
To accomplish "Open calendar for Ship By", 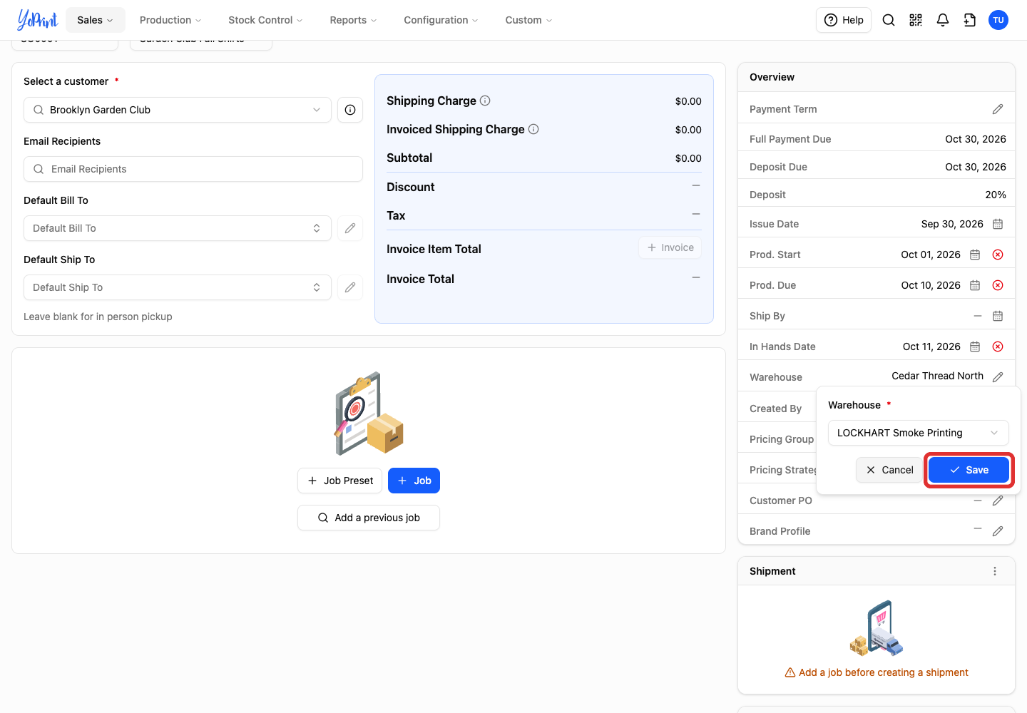I will (x=998, y=316).
